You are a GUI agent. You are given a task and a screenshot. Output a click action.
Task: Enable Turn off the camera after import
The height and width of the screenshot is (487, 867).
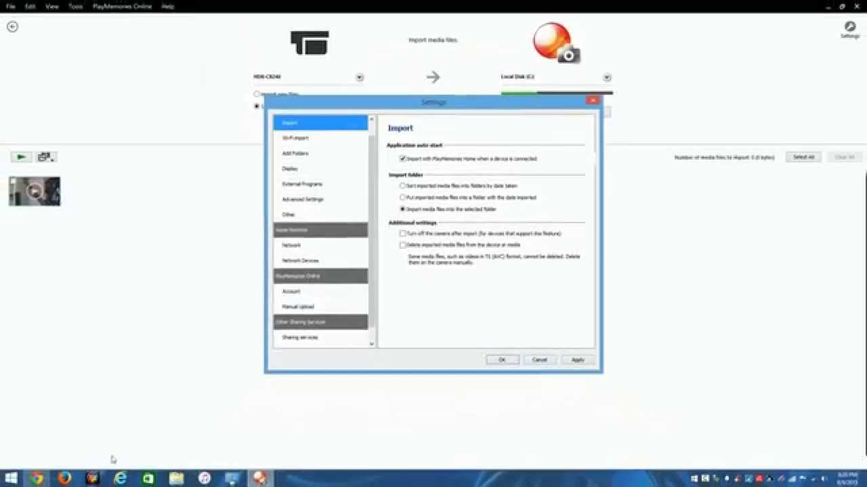pyautogui.click(x=402, y=233)
